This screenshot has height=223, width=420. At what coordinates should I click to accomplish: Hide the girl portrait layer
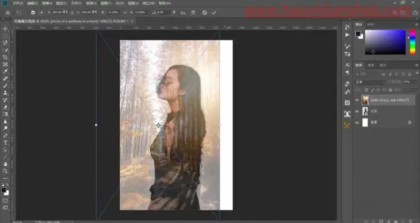pos(357,112)
